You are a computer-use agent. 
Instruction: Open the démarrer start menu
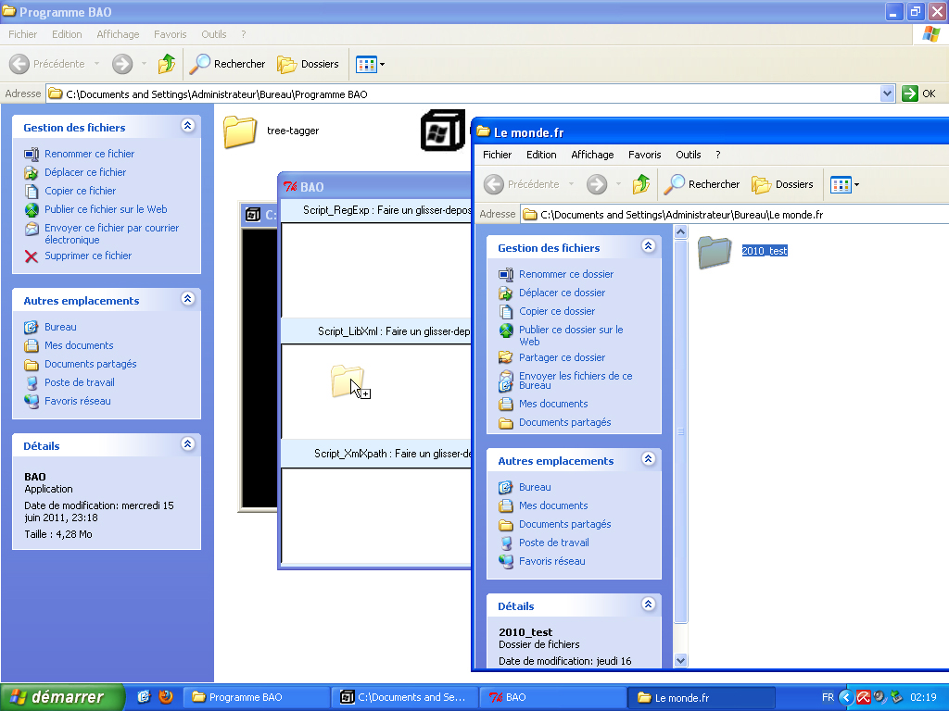62,697
